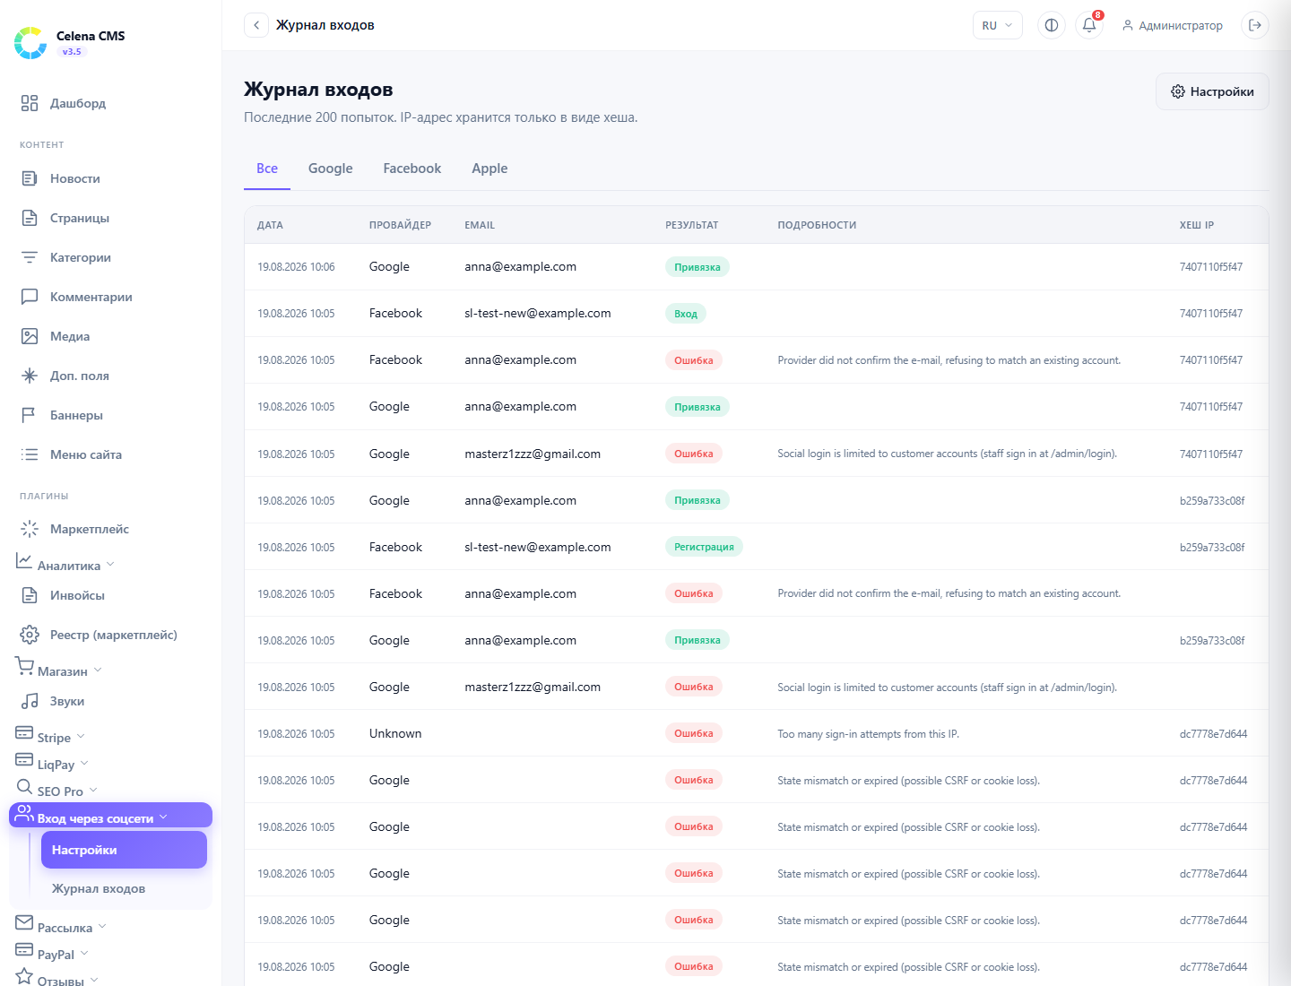Click the Регистрация result badge
This screenshot has height=986, width=1291.
tap(704, 547)
